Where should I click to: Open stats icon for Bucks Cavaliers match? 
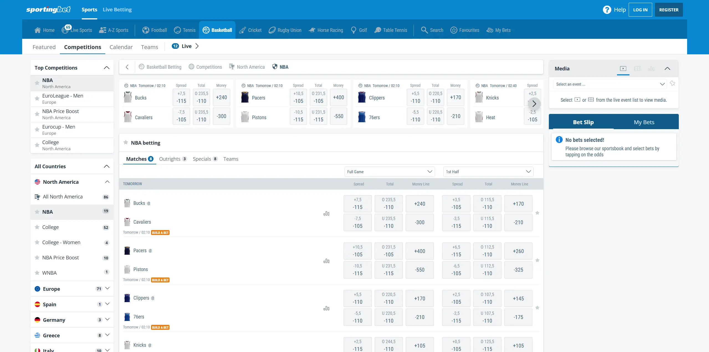coord(326,213)
